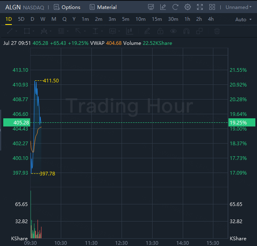Select the 10m interval
Viewport: 257px width, 246px height.
point(140,19)
